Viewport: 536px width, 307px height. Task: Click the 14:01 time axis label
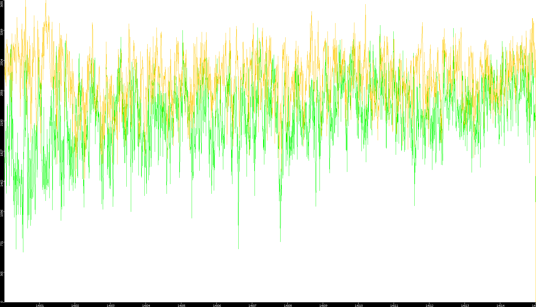point(40,306)
